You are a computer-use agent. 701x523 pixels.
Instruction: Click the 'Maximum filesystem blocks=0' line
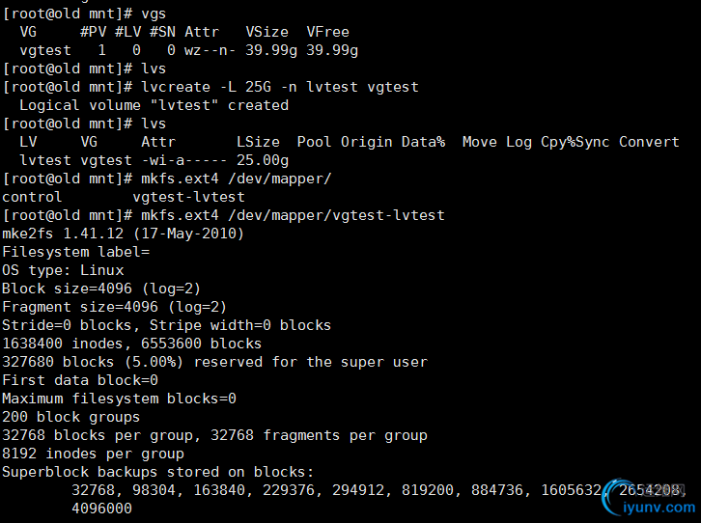119,399
